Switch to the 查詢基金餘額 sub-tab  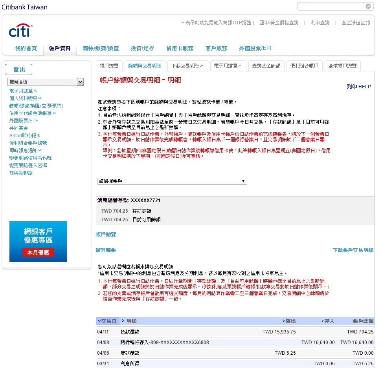[x=266, y=66]
